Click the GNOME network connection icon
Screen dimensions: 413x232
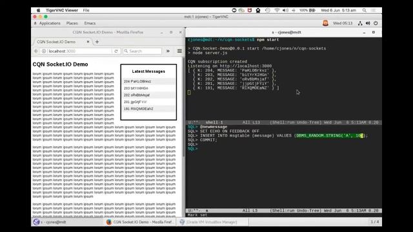pos(360,23)
